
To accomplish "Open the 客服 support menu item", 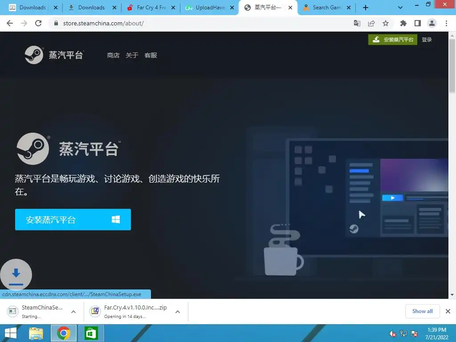I will 151,55.
